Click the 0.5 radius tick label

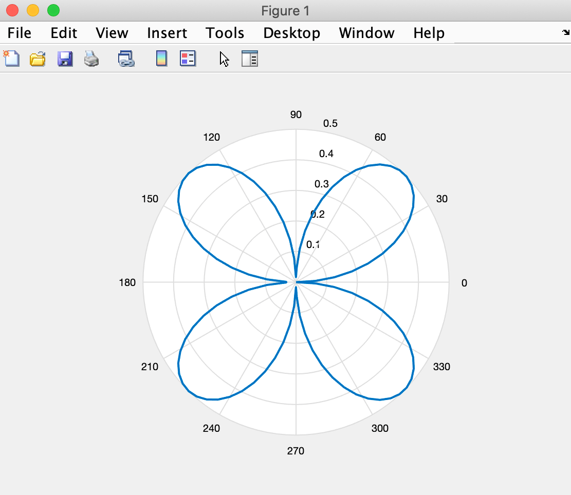[x=330, y=123]
